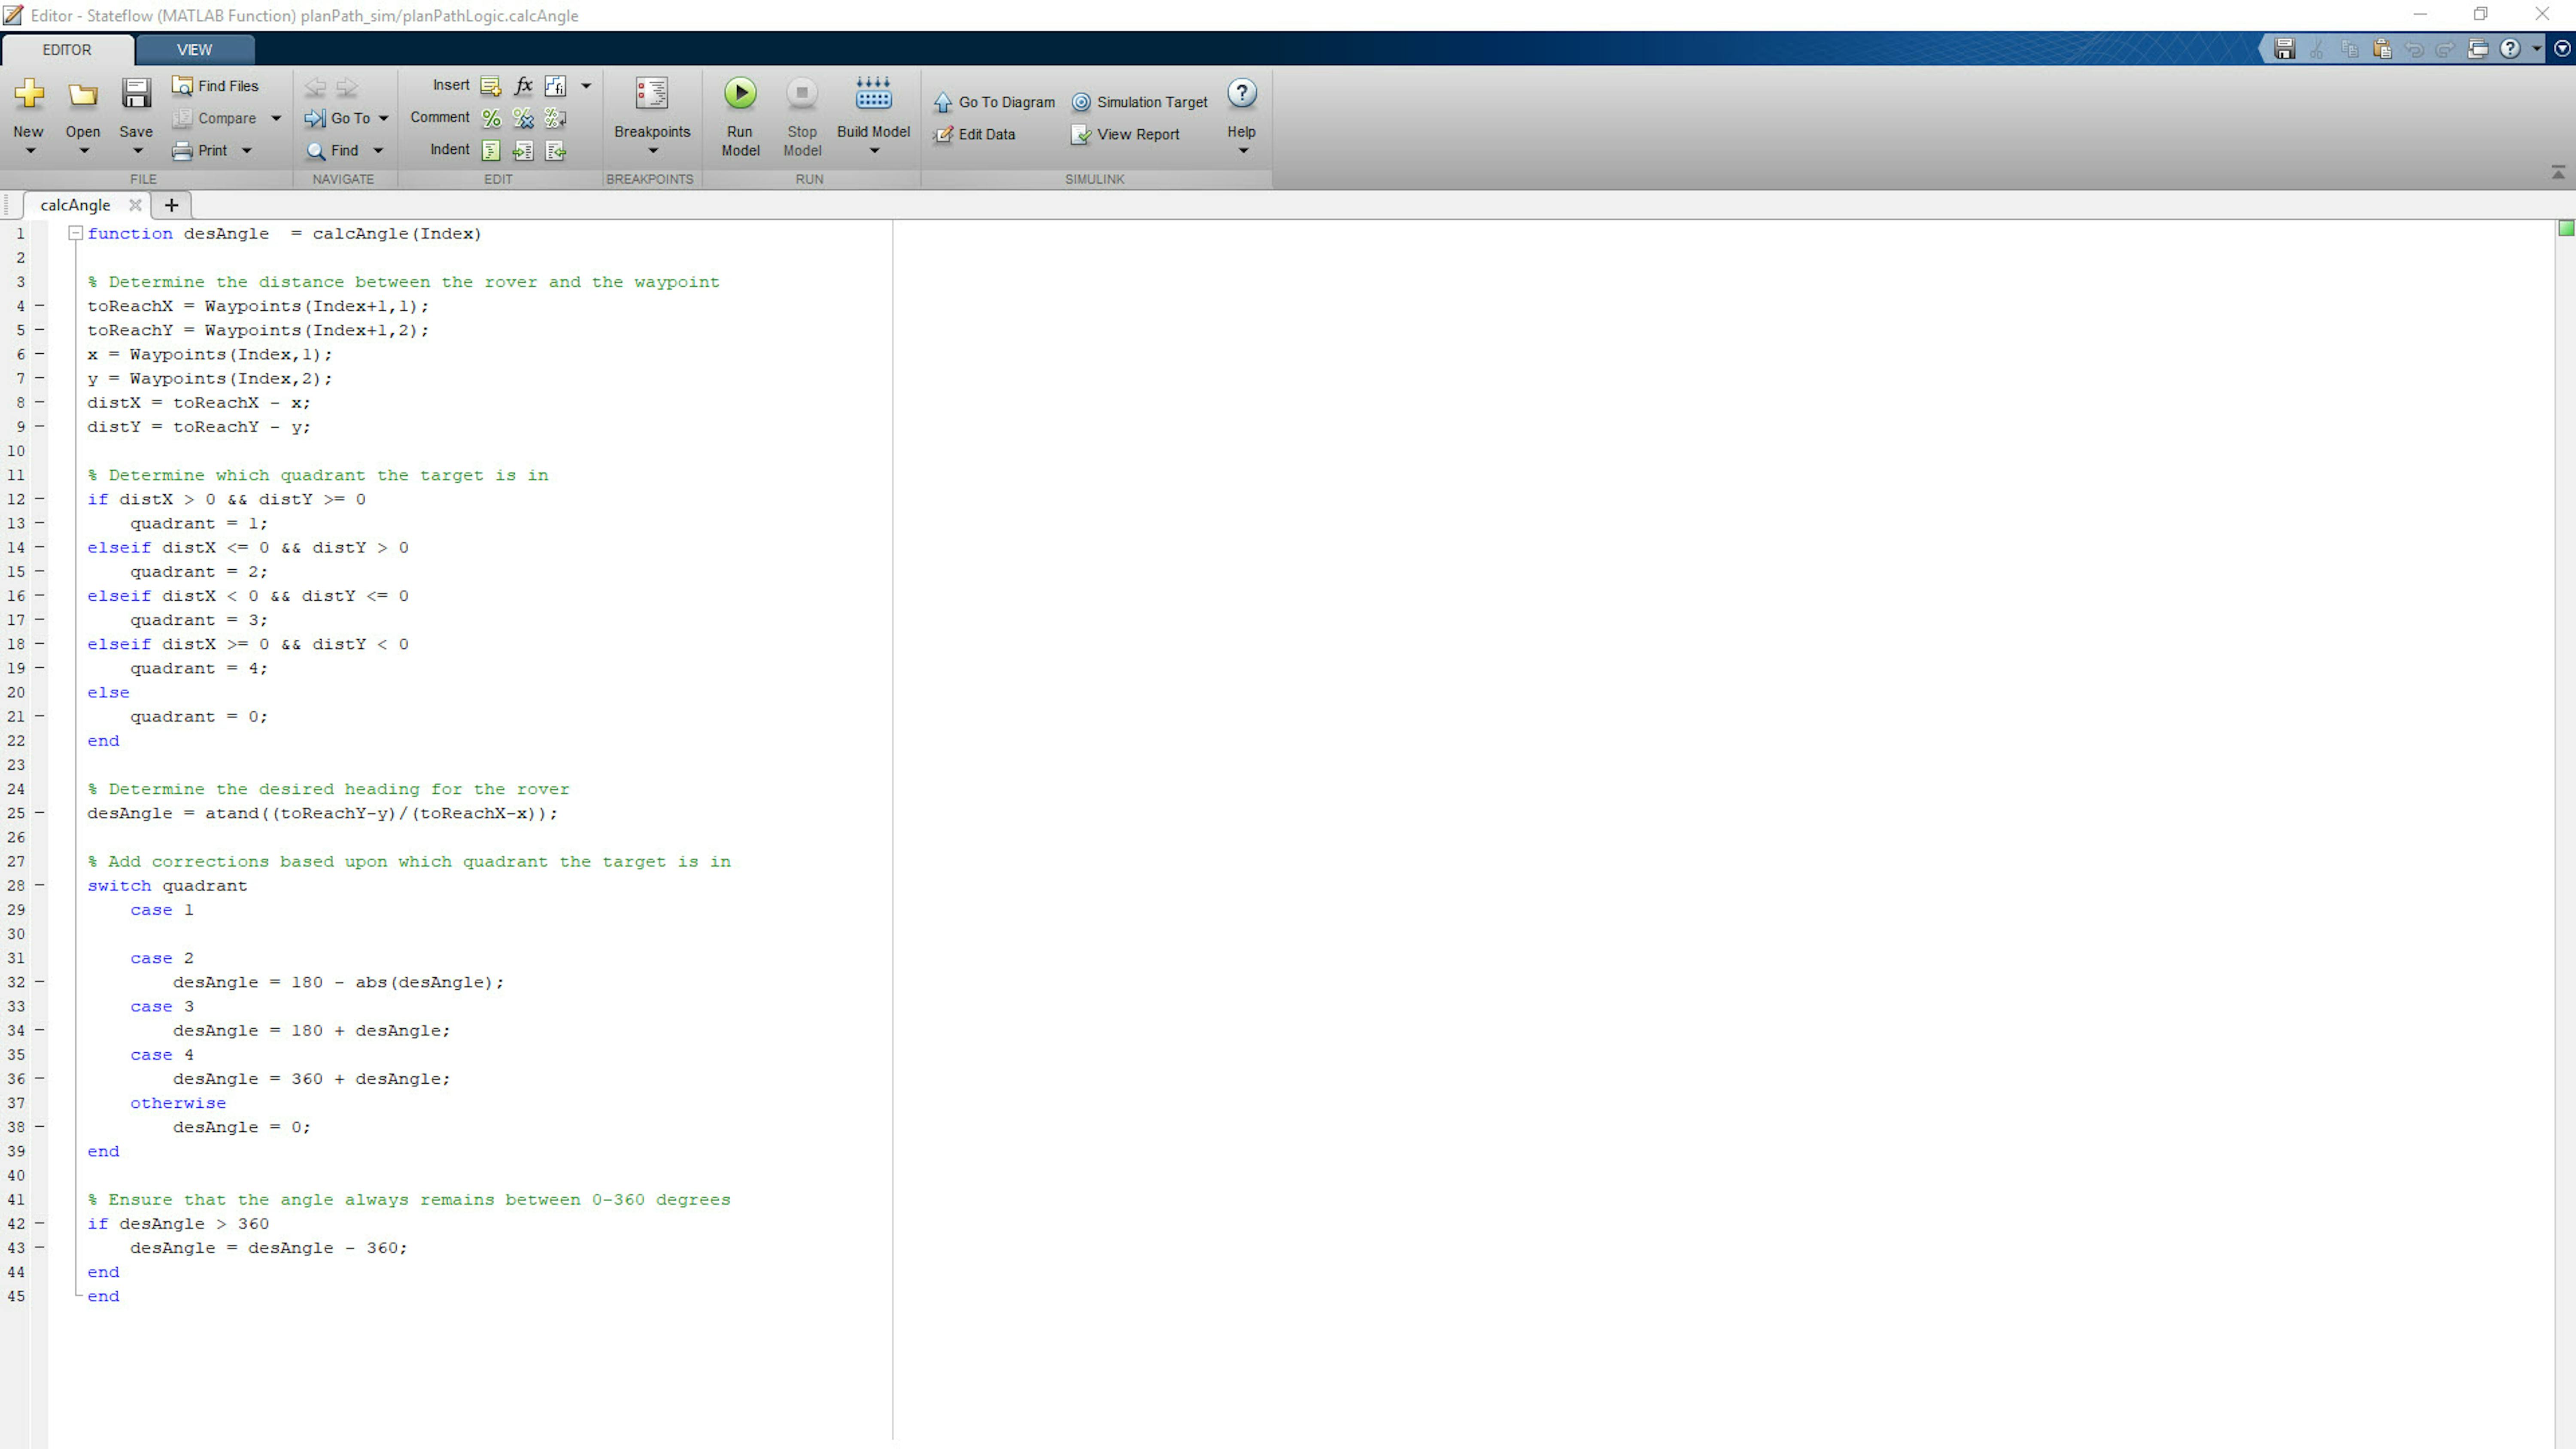Click the Switch Windows icon

(x=2478, y=49)
